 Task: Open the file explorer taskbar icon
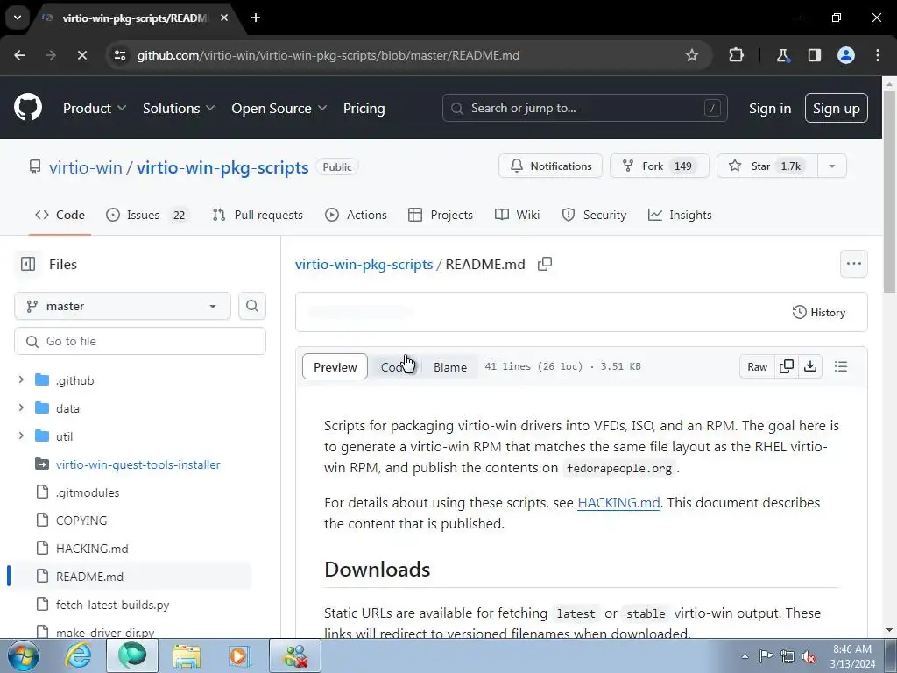pyautogui.click(x=187, y=655)
